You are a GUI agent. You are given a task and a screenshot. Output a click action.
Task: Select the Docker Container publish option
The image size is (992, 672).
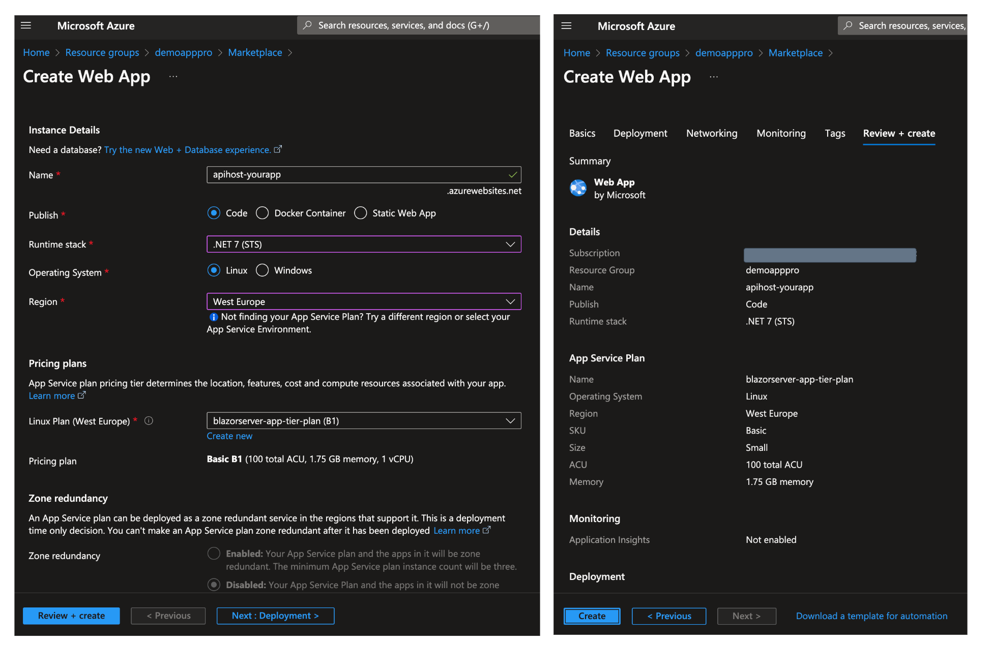point(262,213)
